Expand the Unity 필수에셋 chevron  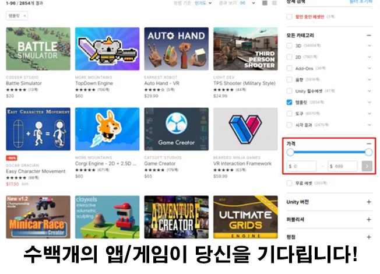coord(370,91)
